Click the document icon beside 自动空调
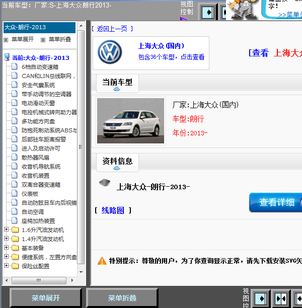Screen dimensions: 302x308 (14, 211)
